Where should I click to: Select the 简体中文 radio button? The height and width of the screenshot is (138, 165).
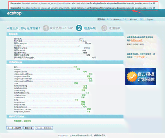[111, 19]
